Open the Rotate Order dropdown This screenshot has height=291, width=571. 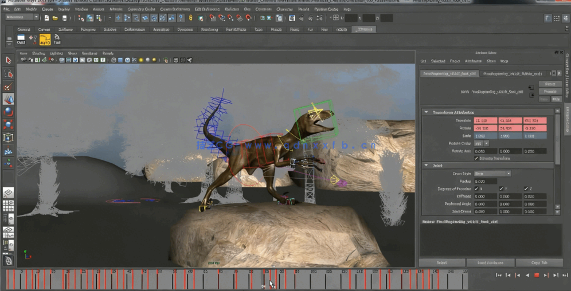pyautogui.click(x=482, y=144)
